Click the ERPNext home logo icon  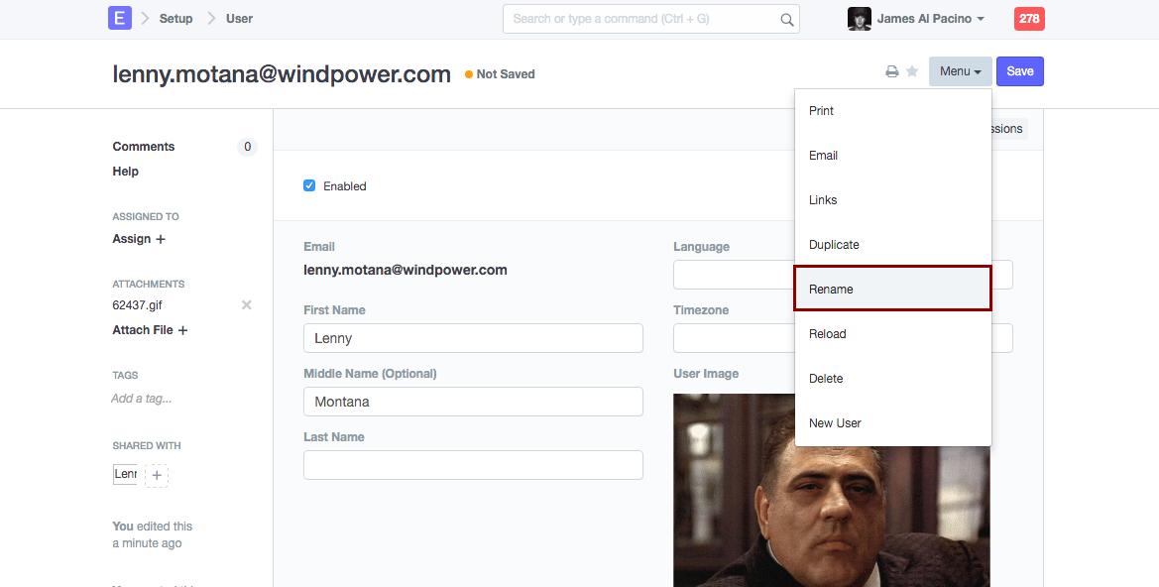pos(120,18)
